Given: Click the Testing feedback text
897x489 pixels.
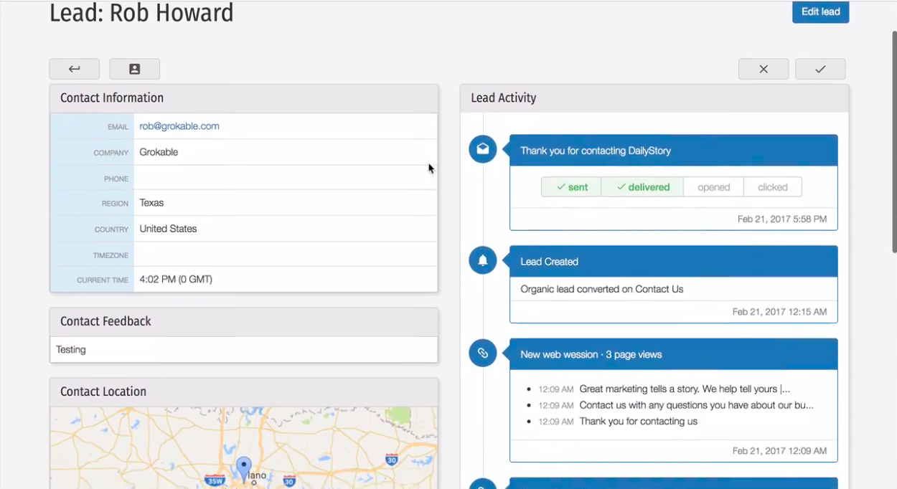Looking at the screenshot, I should coord(71,350).
